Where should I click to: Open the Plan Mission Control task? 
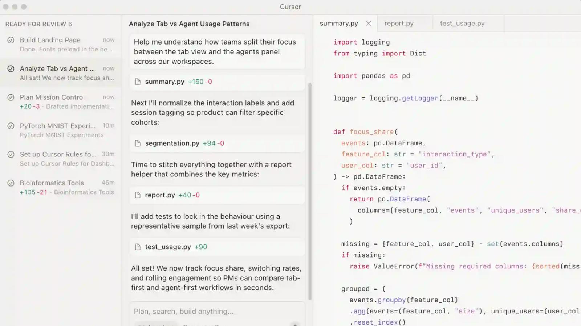(61, 102)
